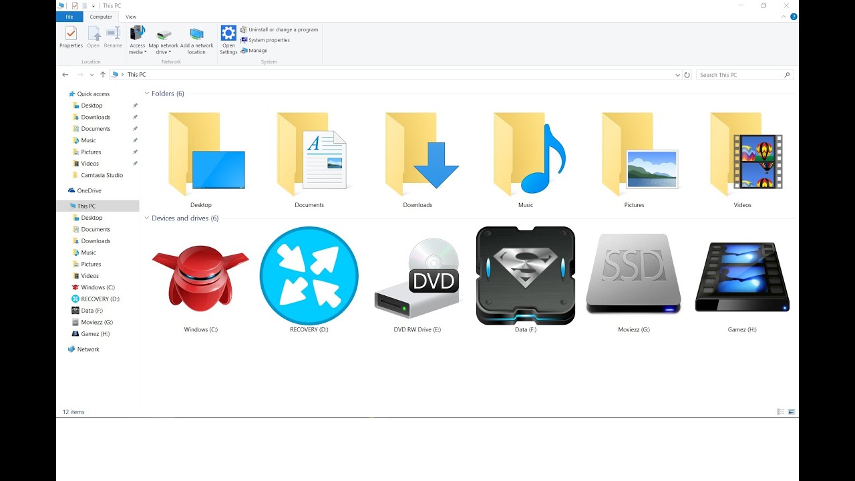Click inside the Search This PC box

point(740,74)
